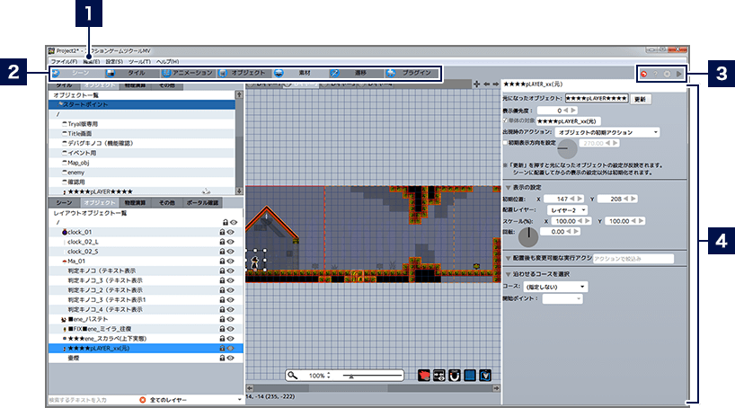This screenshot has width=735, height=408.
Task: Click the canvas zoom slider
Action: pos(371,375)
